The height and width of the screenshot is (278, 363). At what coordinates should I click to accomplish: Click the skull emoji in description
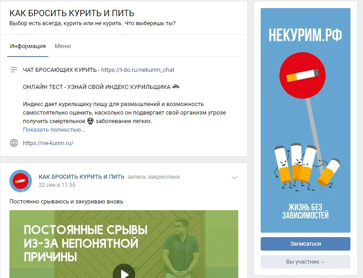point(90,121)
